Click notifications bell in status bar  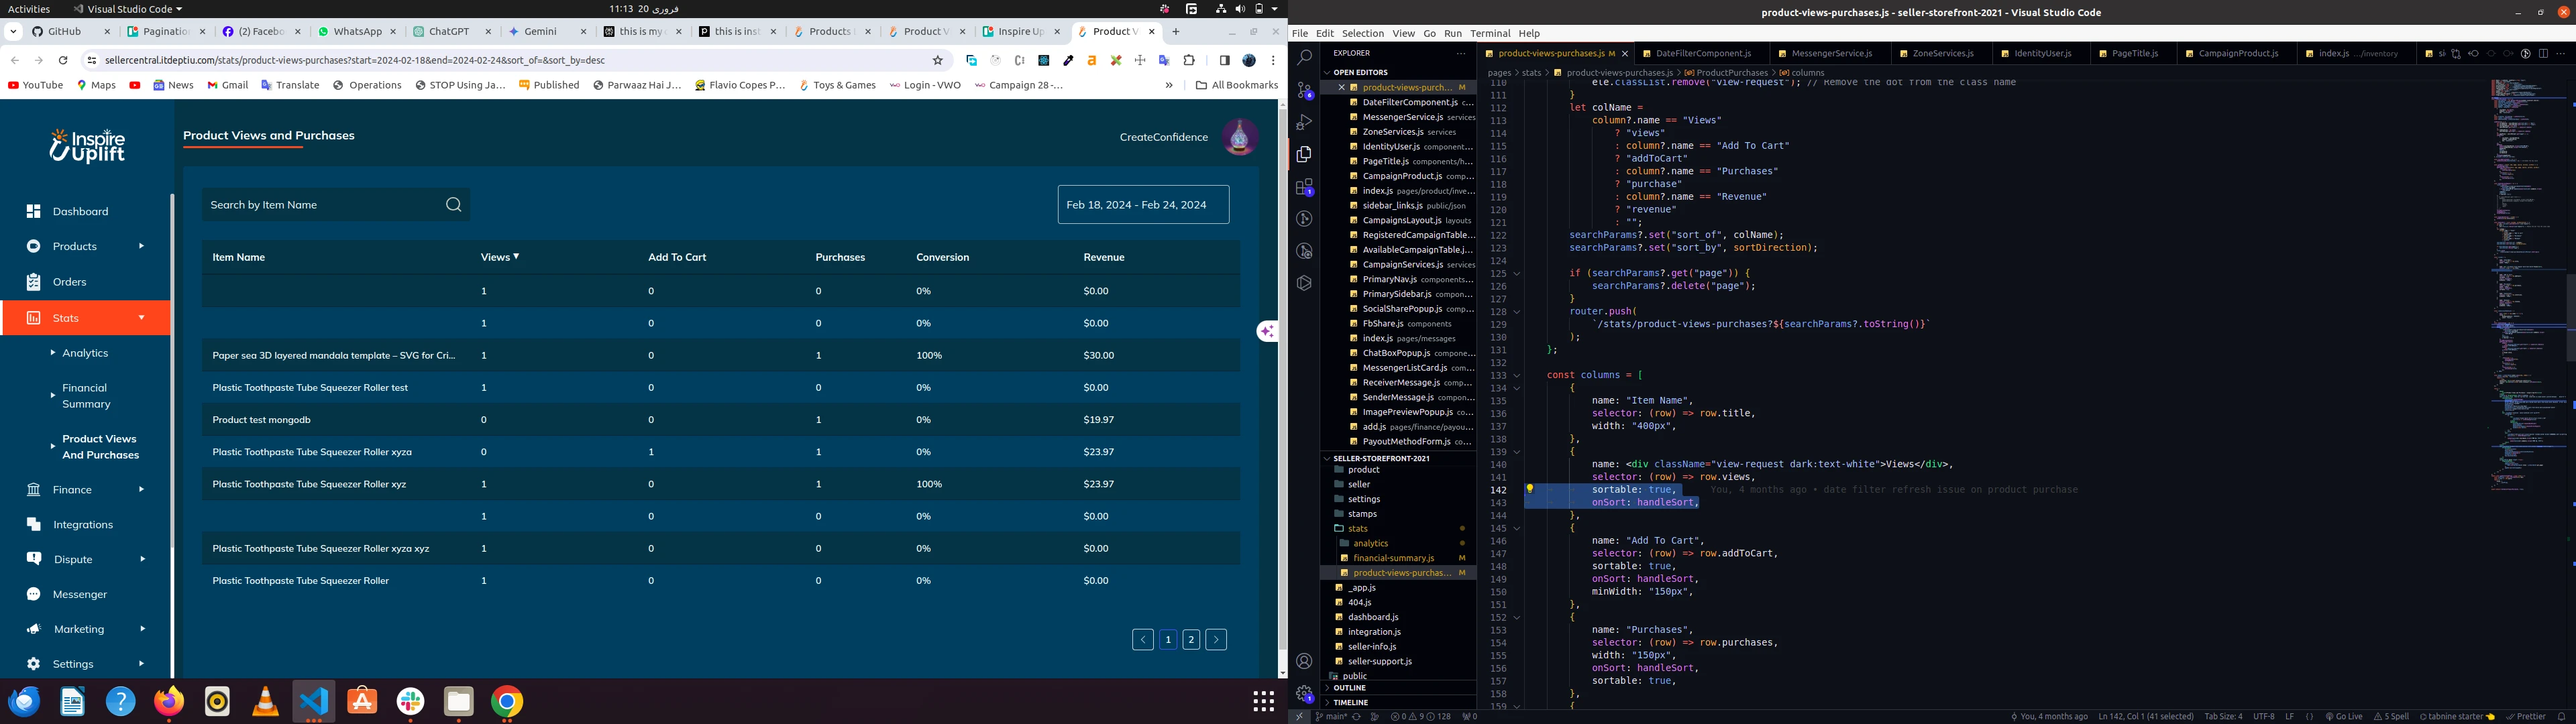[2561, 716]
